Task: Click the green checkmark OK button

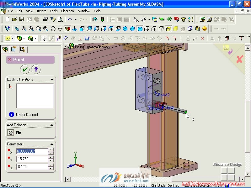Action: click(25, 69)
